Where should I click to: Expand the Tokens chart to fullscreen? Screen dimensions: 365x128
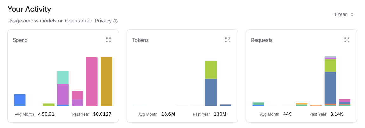tap(228, 40)
